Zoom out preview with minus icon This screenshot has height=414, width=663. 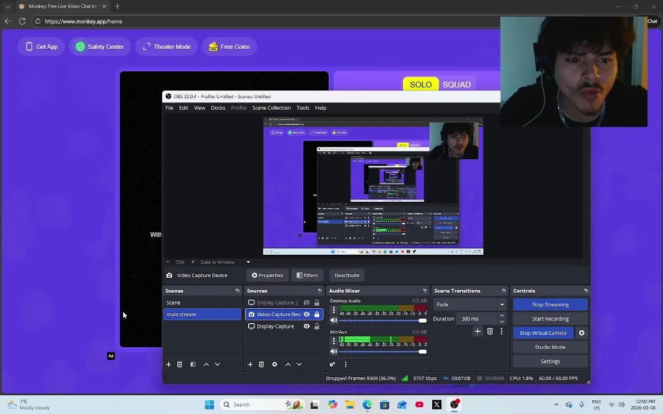tap(168, 262)
